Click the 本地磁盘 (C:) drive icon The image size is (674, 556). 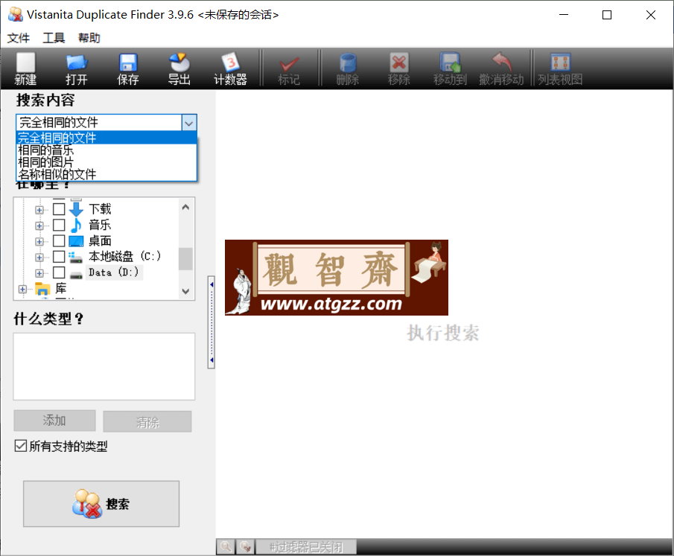click(76, 257)
